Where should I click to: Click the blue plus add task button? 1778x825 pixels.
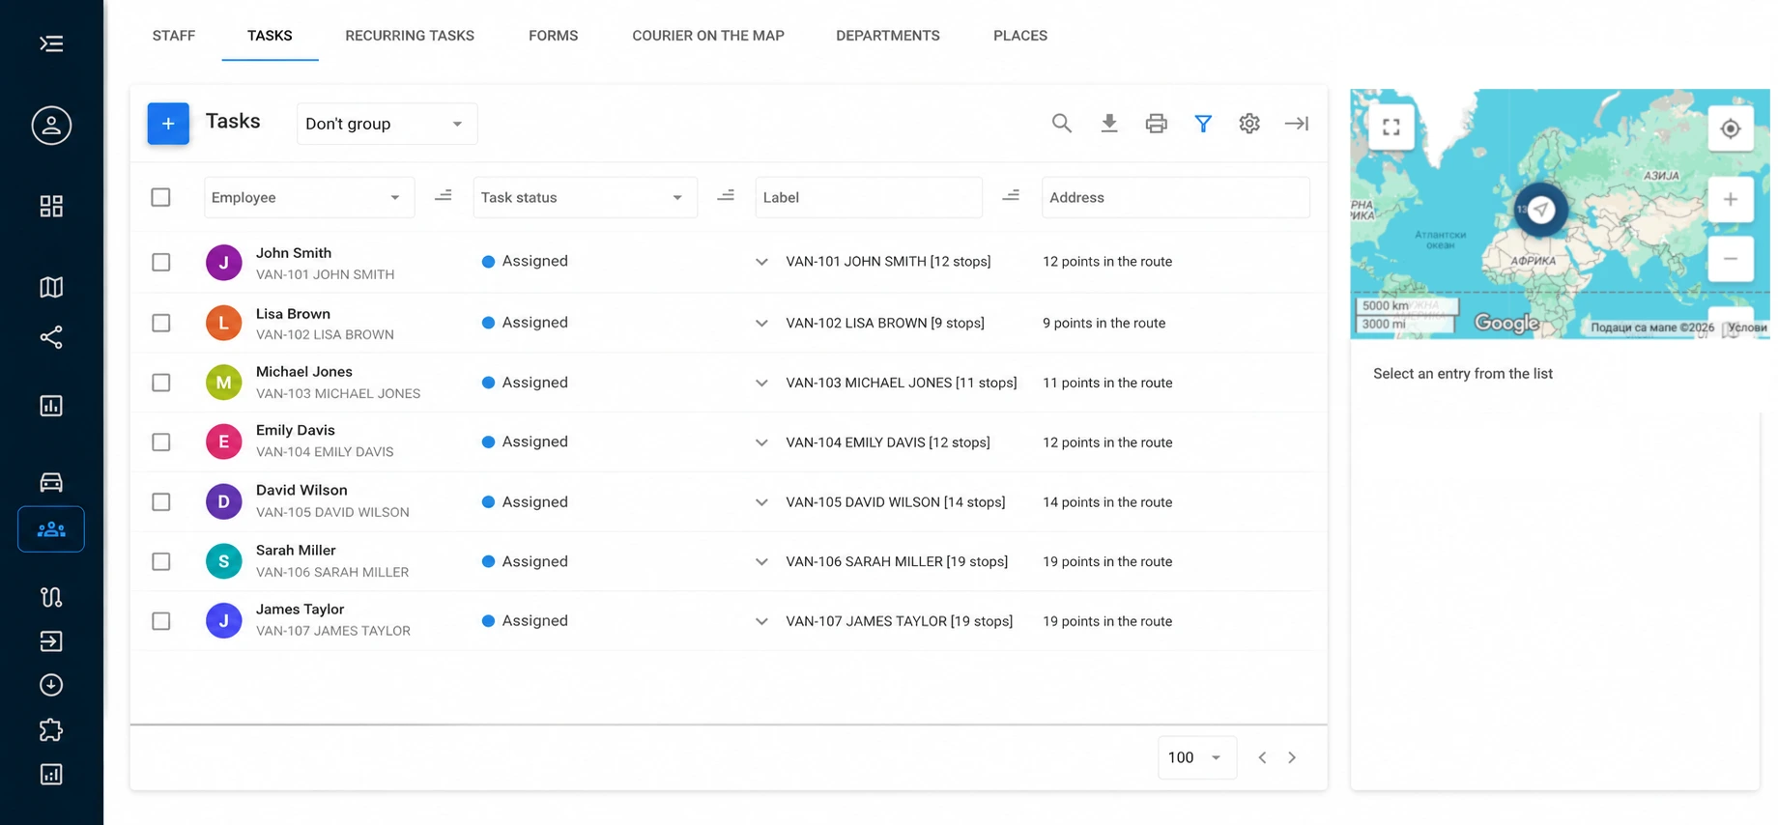click(168, 124)
